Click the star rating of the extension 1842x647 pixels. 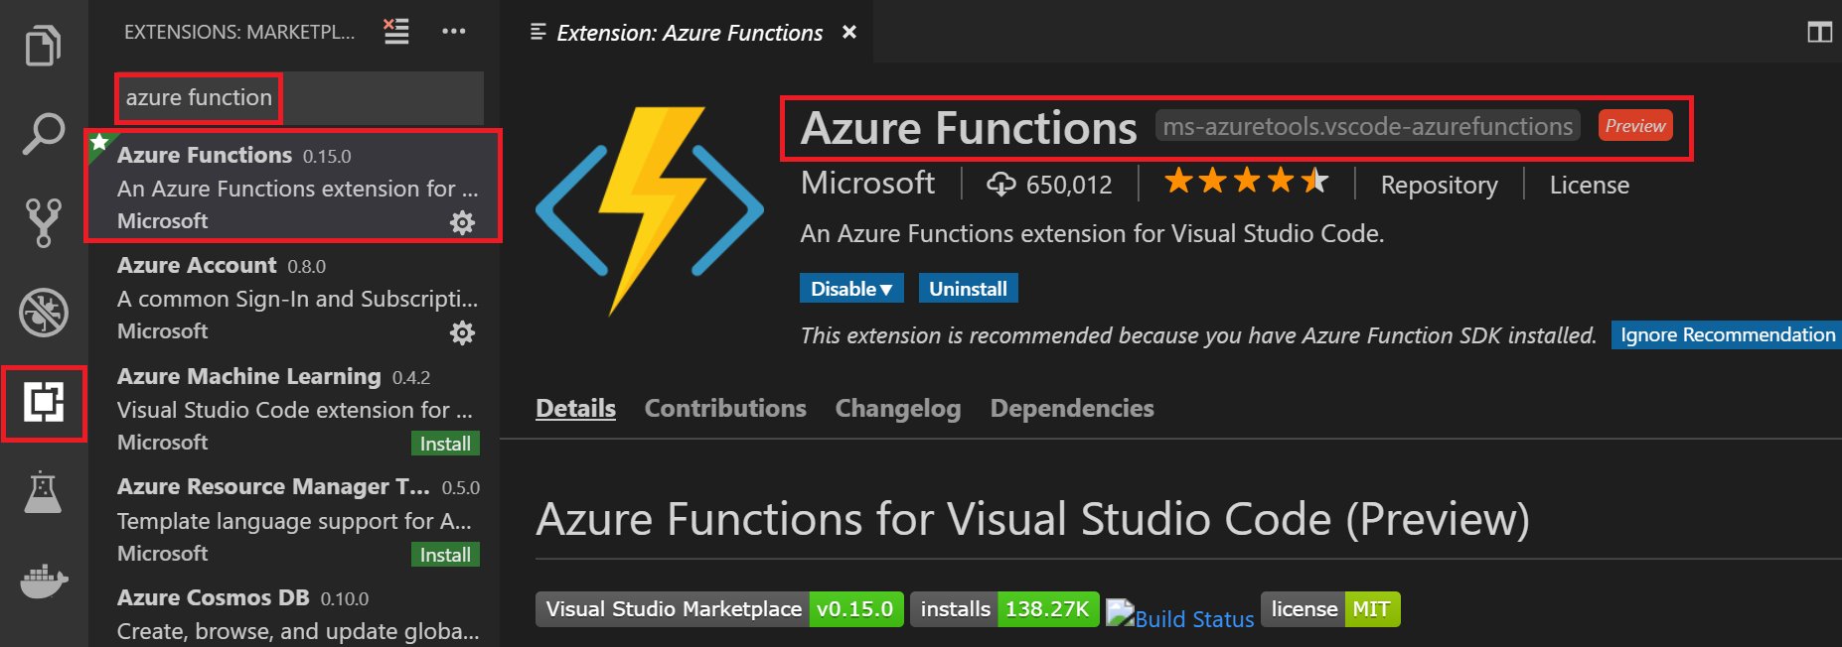[x=1246, y=182]
